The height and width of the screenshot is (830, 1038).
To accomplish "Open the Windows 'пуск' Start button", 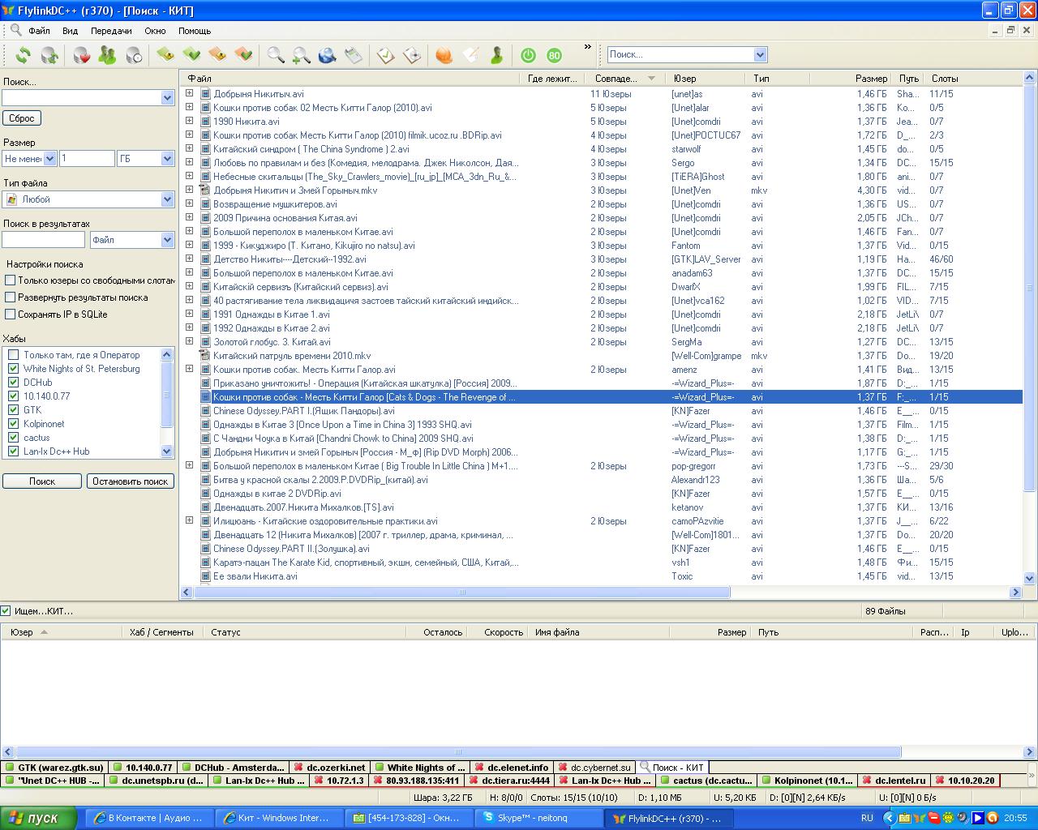I will pyautogui.click(x=39, y=818).
